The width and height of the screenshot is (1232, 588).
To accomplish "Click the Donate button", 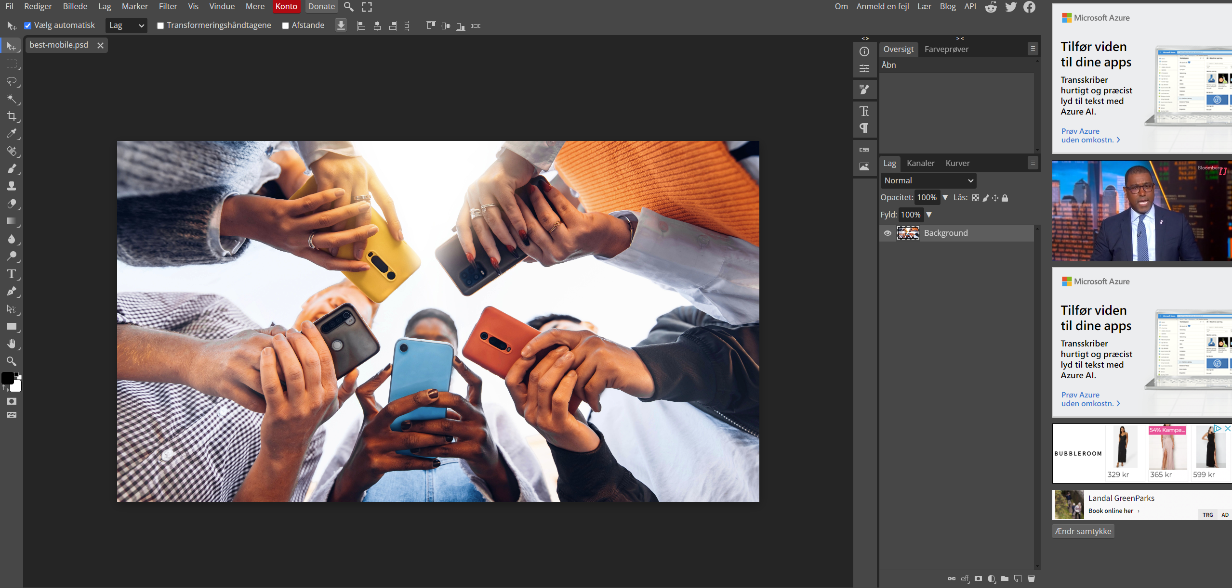I will pyautogui.click(x=321, y=6).
